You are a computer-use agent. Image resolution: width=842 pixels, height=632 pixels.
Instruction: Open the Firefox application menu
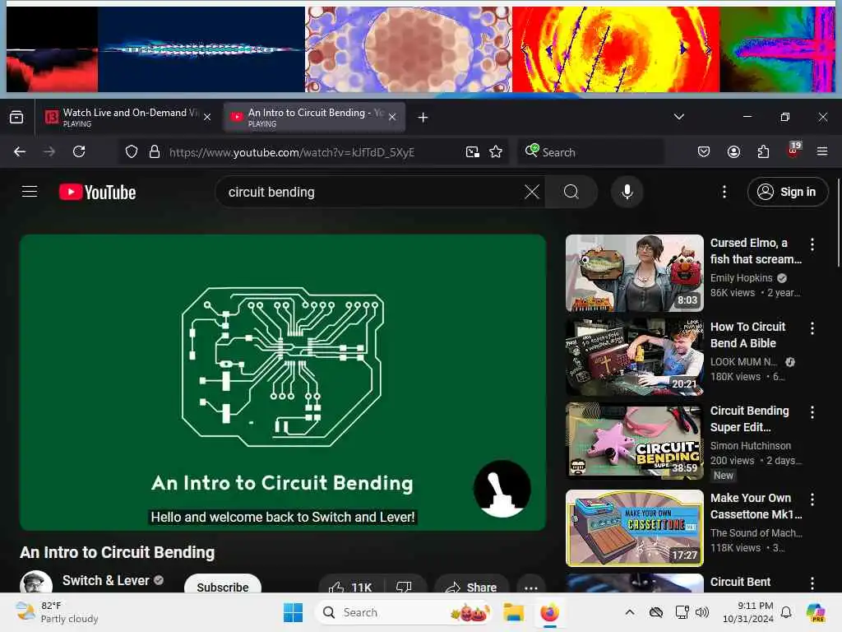(x=822, y=152)
